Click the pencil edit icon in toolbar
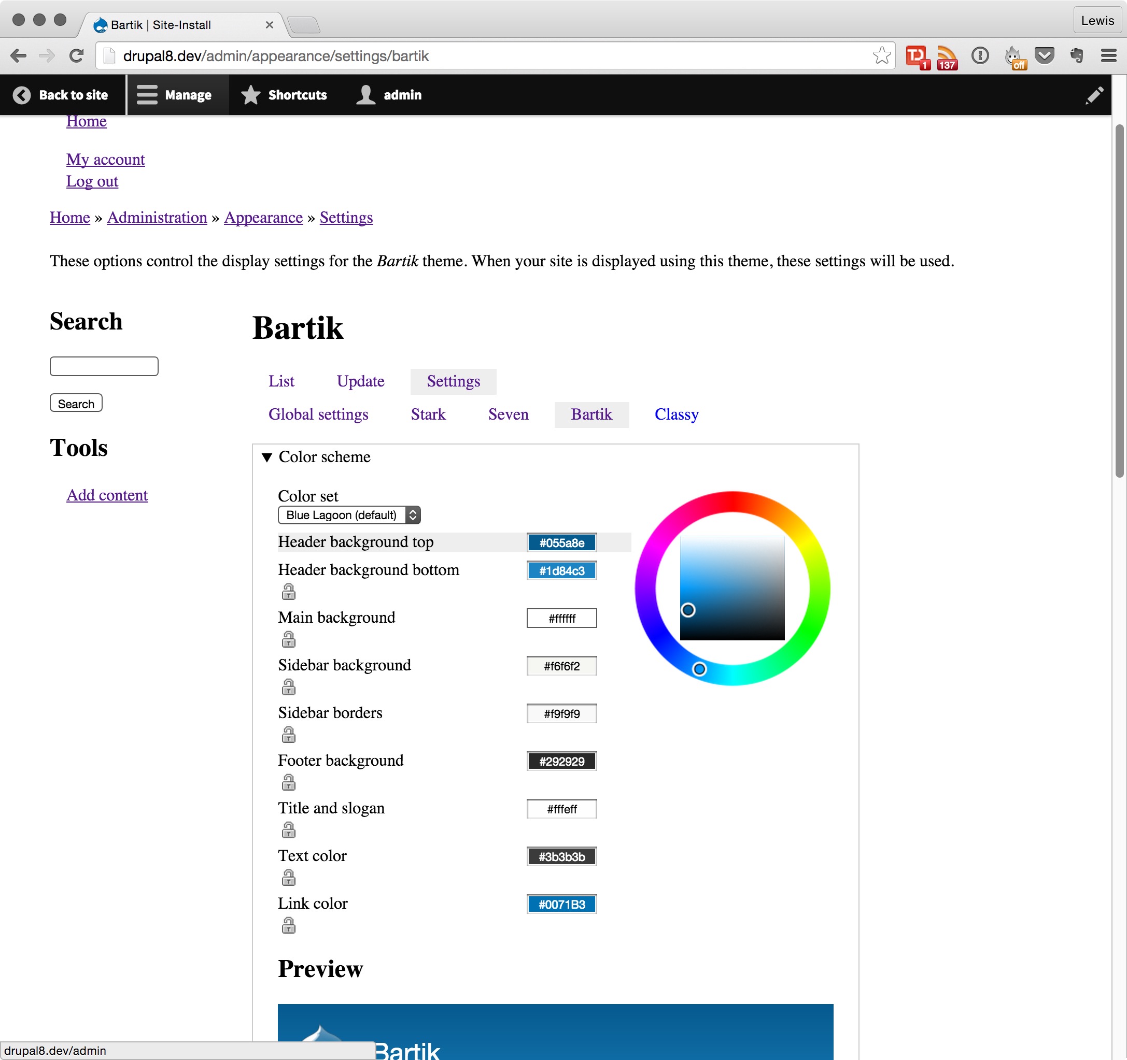This screenshot has height=1060, width=1127. (x=1094, y=95)
